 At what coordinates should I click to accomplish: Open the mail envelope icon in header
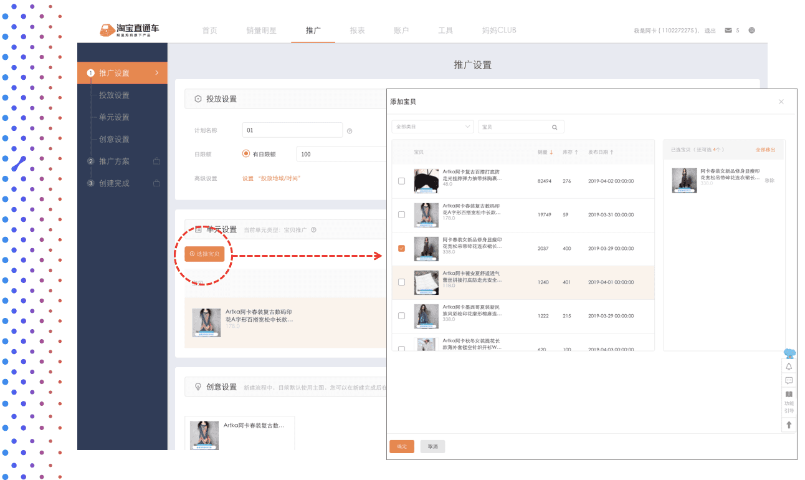click(x=728, y=31)
